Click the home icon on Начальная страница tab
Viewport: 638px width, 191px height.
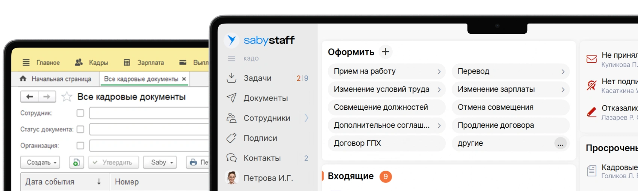(x=23, y=79)
